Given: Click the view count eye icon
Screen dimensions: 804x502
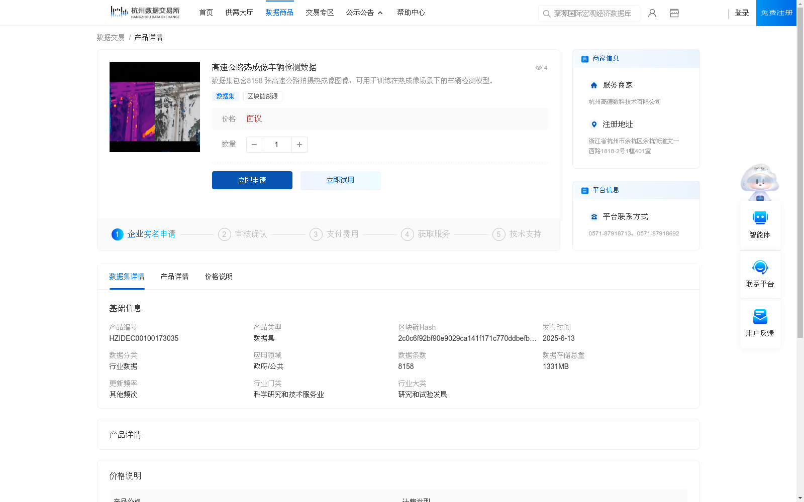Looking at the screenshot, I should click(538, 68).
